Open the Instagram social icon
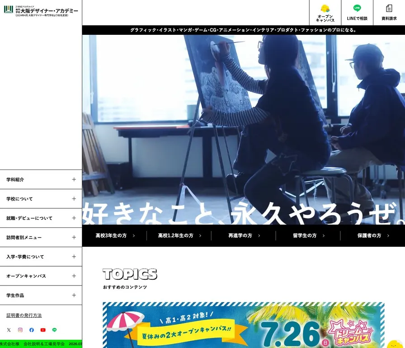This screenshot has width=405, height=348. [20, 330]
